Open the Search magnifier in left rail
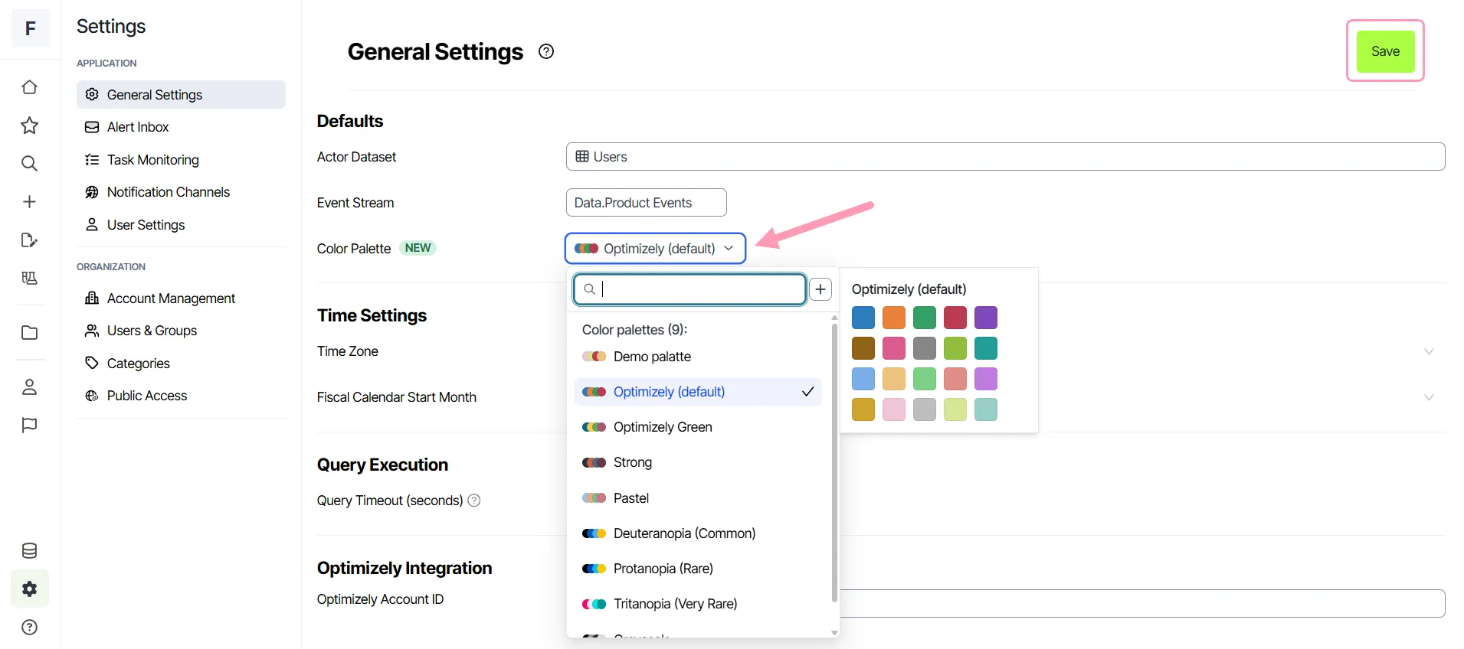Screen dimensions: 1464x649 pos(29,163)
